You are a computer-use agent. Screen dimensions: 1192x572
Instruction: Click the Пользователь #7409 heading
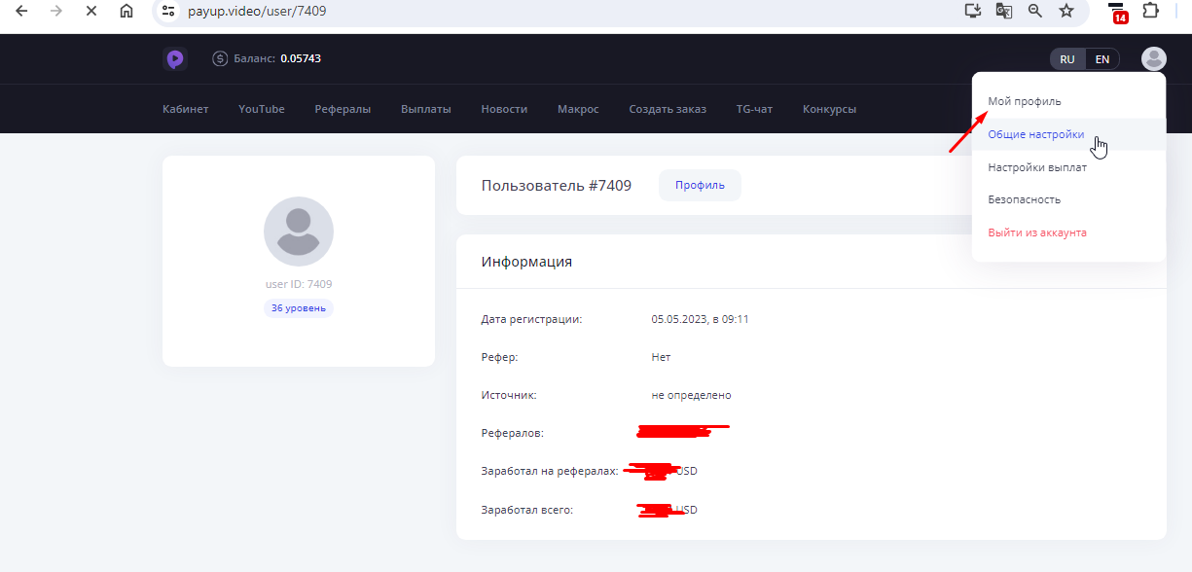click(x=557, y=185)
